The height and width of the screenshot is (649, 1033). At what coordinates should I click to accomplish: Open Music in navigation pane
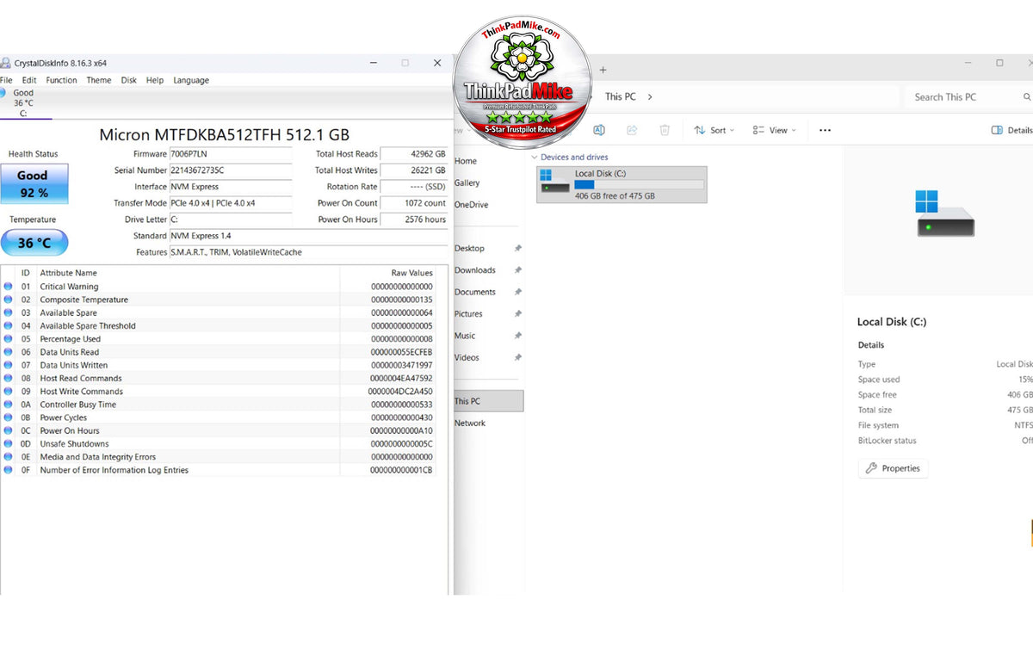pos(465,336)
